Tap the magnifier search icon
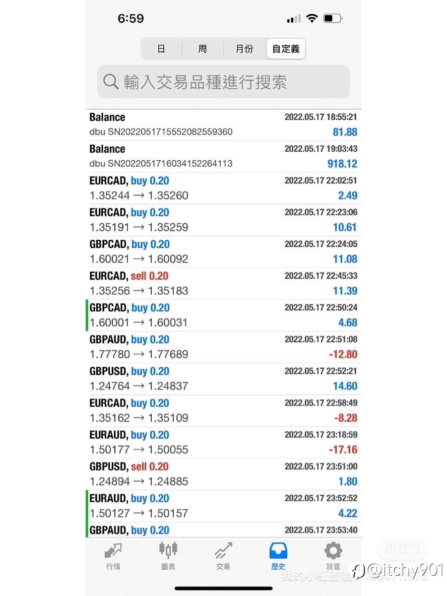 (x=110, y=82)
